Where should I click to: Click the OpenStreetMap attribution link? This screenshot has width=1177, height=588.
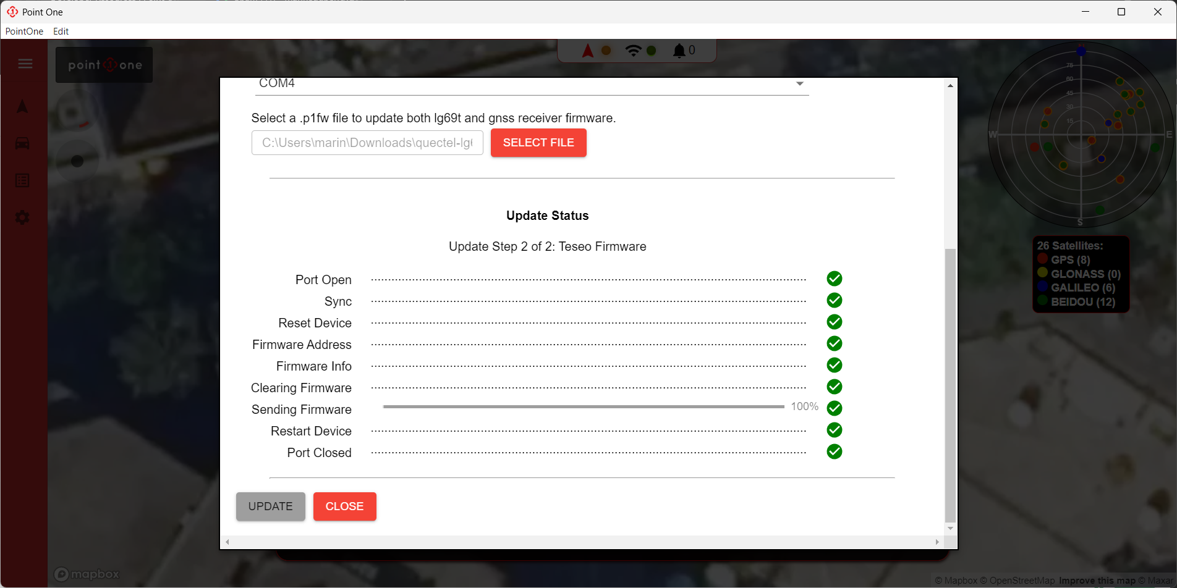point(1018,581)
